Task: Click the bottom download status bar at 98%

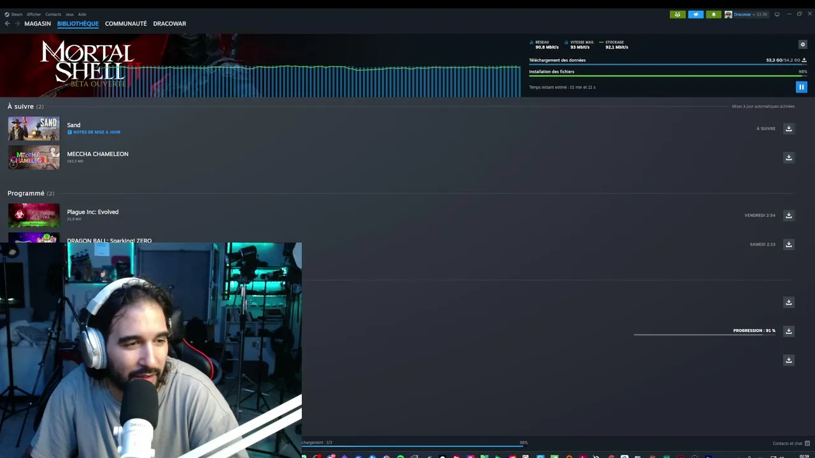Action: pos(415,444)
